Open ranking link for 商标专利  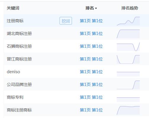(91, 97)
